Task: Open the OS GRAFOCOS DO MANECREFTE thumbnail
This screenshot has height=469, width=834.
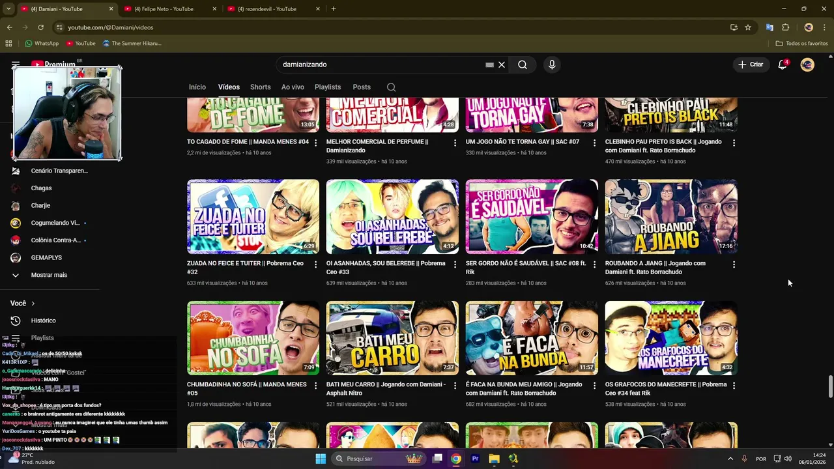Action: pyautogui.click(x=671, y=338)
